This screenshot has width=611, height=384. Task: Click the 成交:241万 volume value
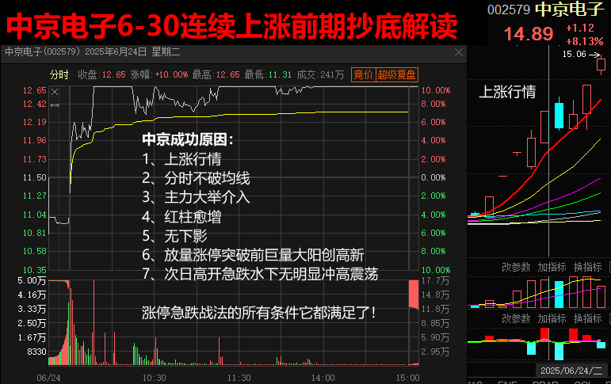pos(320,74)
